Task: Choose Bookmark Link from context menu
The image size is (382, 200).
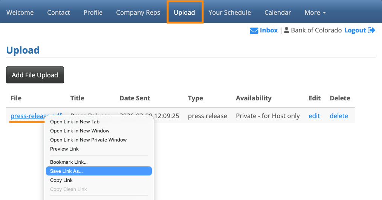Action: (x=69, y=162)
